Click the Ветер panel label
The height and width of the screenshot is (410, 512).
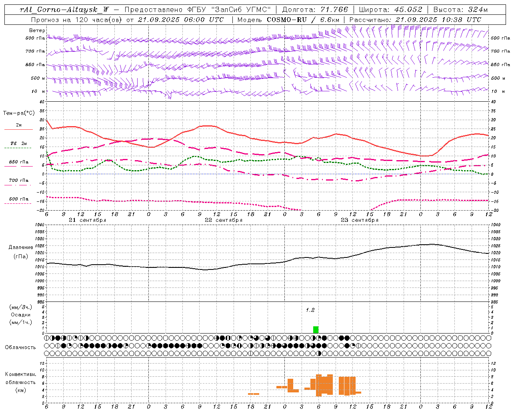(x=37, y=30)
